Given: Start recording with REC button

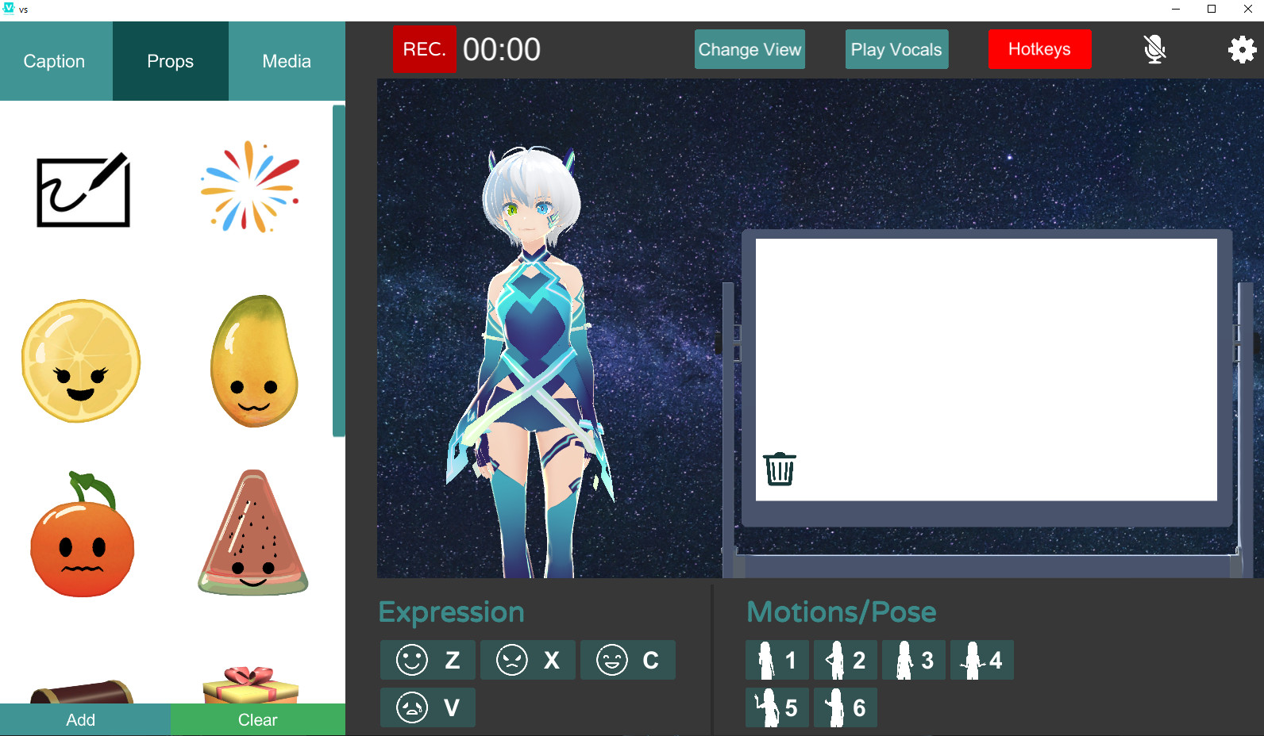Looking at the screenshot, I should click(425, 49).
